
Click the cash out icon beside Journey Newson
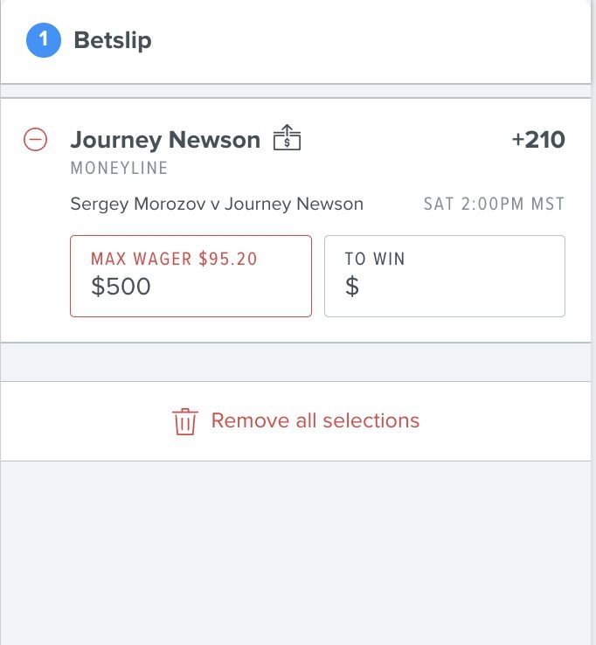(x=288, y=137)
